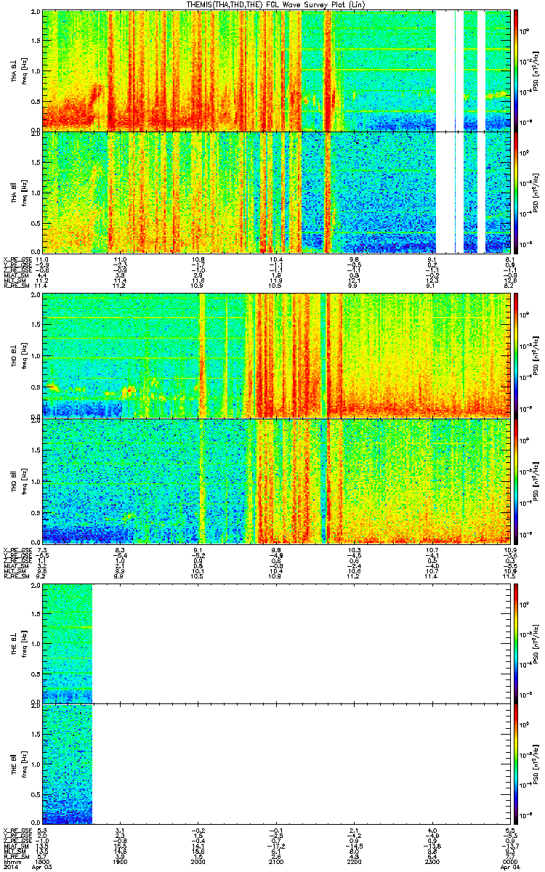545x872 pixels.
Task: Click the '1800' time label on bottom axis
Action: pyautogui.click(x=42, y=863)
